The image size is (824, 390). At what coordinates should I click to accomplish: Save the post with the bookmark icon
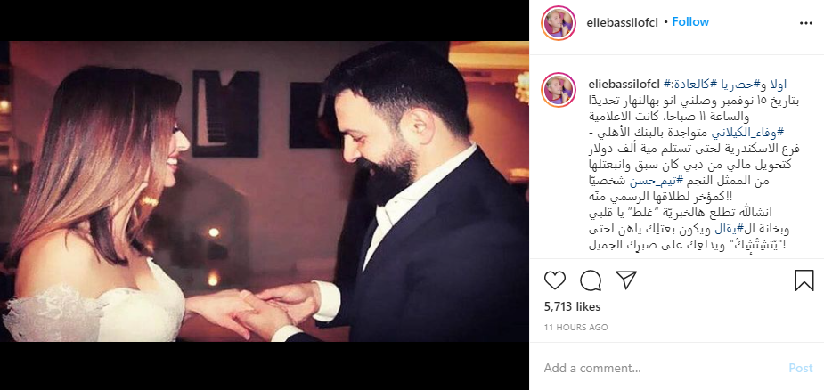(804, 280)
